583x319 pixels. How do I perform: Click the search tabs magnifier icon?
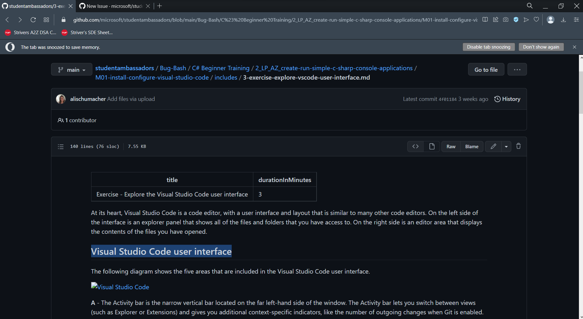click(529, 6)
